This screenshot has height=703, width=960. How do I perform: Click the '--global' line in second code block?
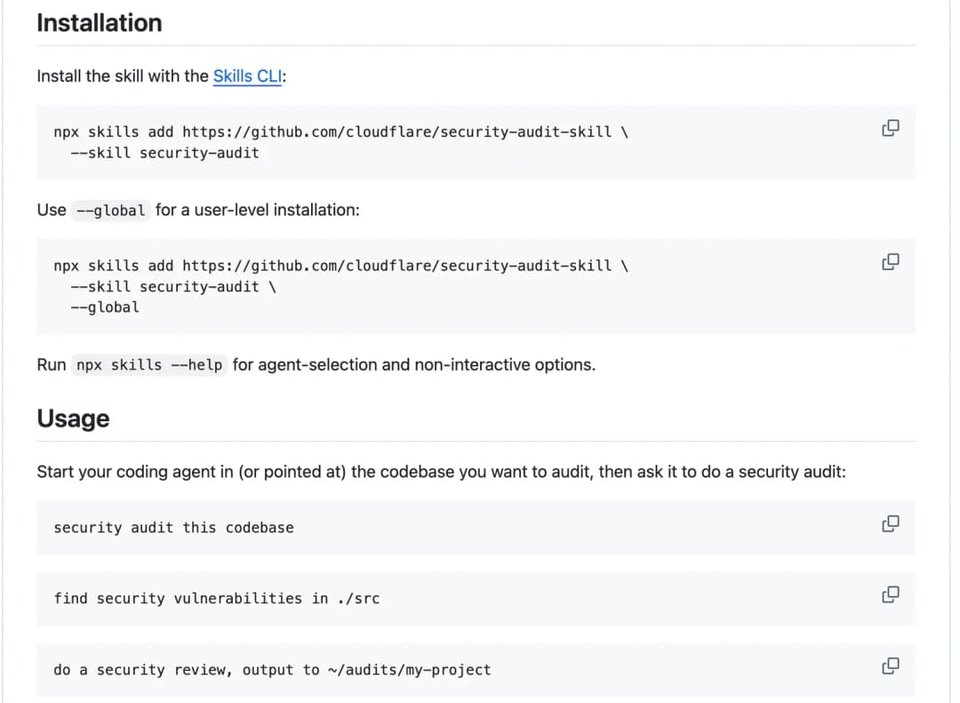click(105, 308)
